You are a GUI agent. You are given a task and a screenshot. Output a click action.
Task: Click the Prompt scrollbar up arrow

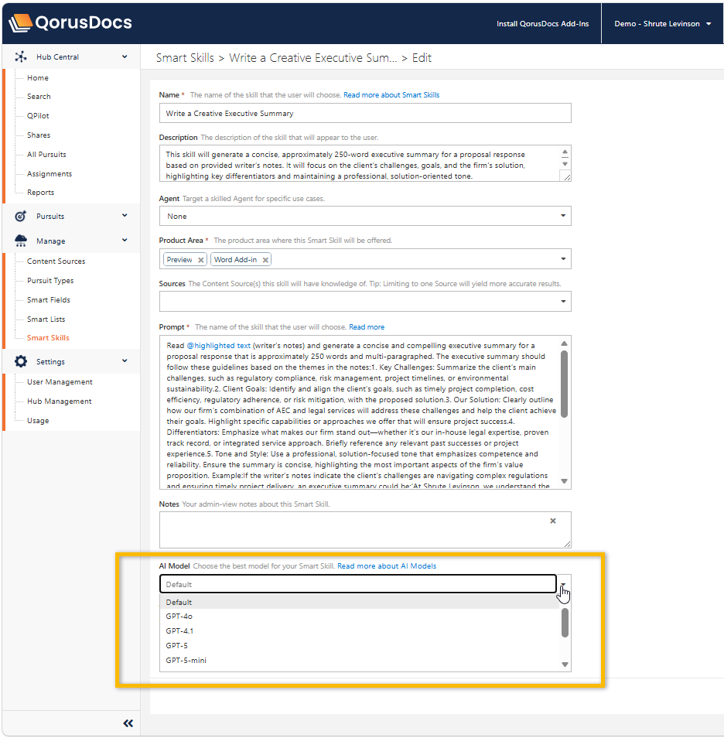pos(565,343)
